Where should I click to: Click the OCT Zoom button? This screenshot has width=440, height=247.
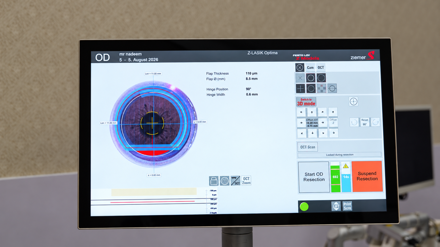coord(246,181)
